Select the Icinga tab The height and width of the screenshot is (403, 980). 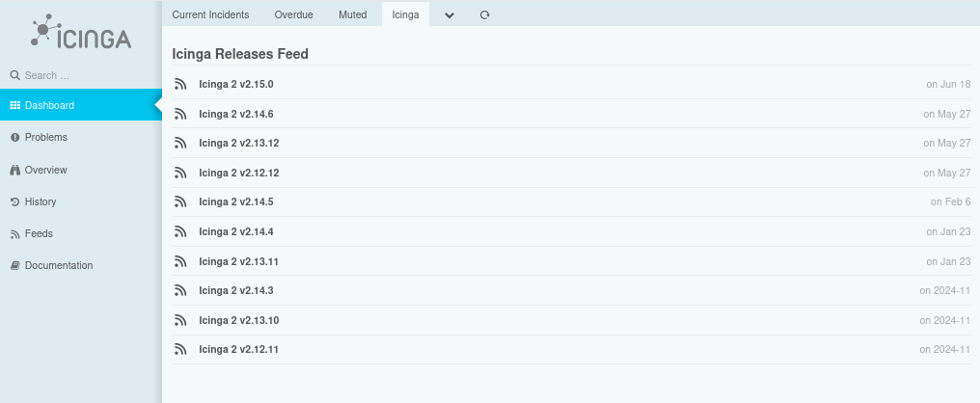(406, 14)
